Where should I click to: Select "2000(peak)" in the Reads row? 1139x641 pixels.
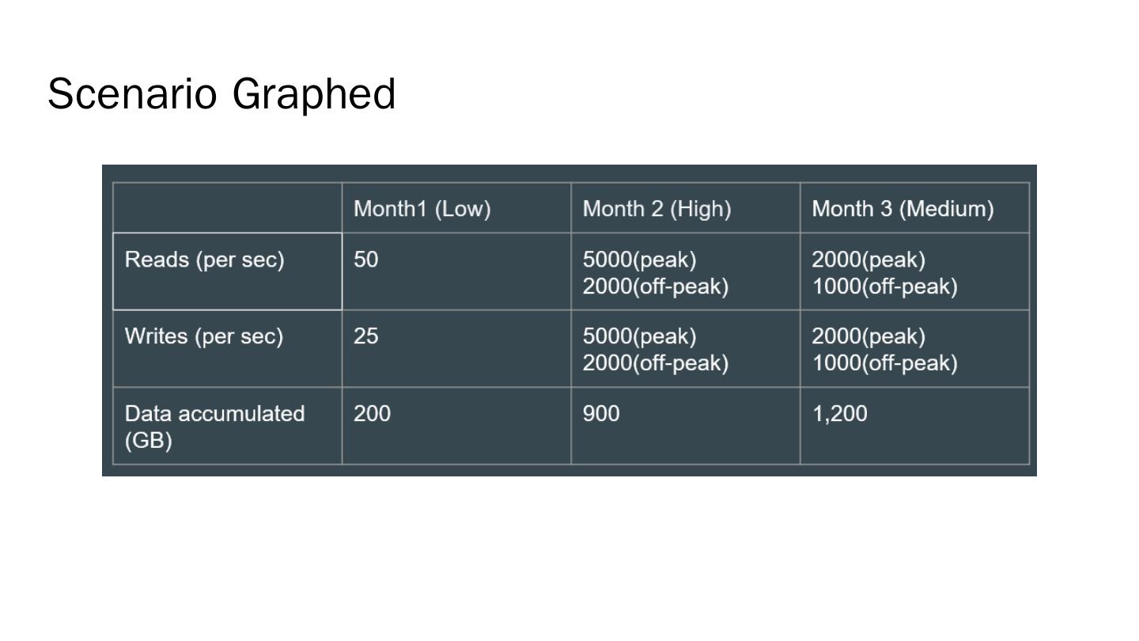[868, 260]
